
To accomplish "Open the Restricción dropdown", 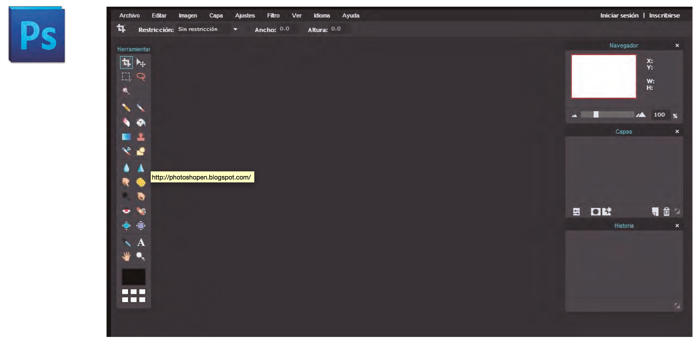I will (235, 29).
